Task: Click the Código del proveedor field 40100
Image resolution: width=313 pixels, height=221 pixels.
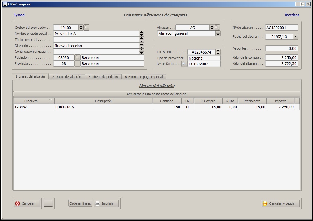Action: (66, 28)
